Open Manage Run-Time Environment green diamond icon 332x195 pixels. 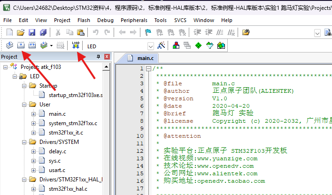pos(198,45)
